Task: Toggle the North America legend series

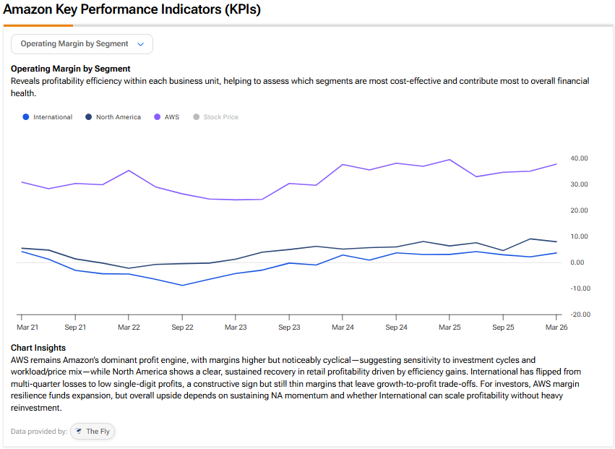Action: pos(113,117)
